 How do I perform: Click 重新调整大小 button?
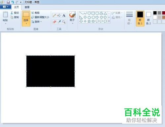40,17
